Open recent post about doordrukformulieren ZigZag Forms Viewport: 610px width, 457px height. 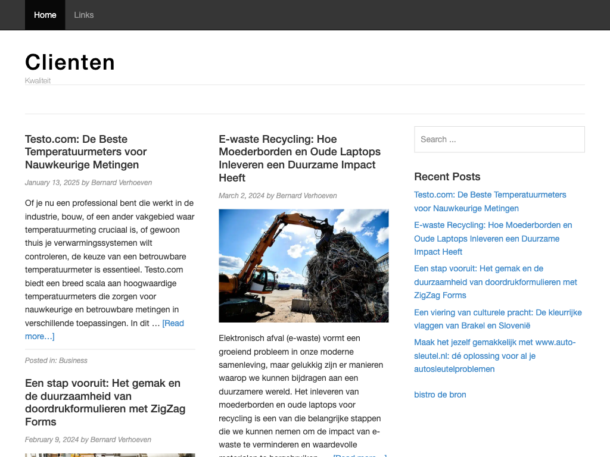click(x=495, y=281)
